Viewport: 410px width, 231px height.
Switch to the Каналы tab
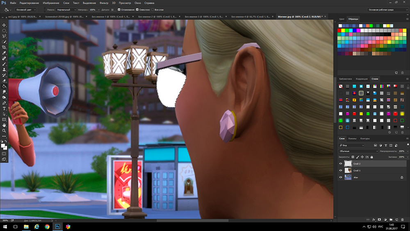pyautogui.click(x=353, y=139)
